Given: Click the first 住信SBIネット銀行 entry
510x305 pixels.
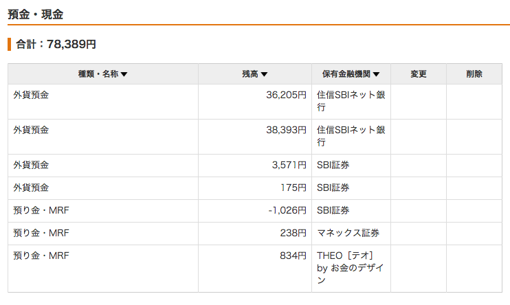Looking at the screenshot, I should [x=351, y=101].
